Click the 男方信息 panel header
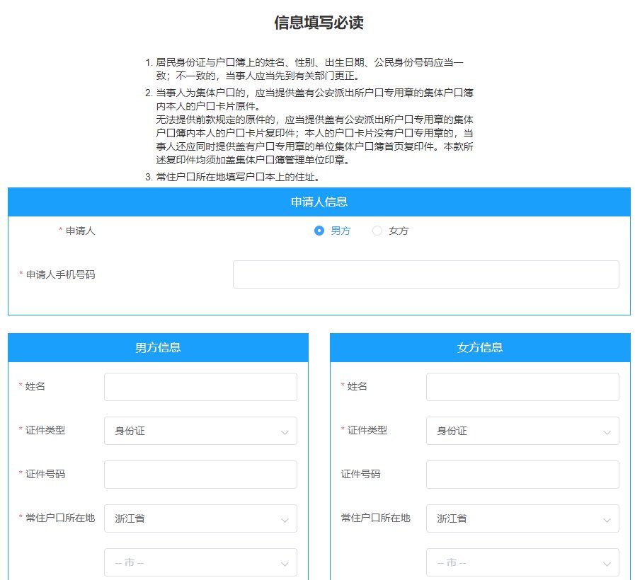Screen dimensions: 635x580 click(x=158, y=347)
